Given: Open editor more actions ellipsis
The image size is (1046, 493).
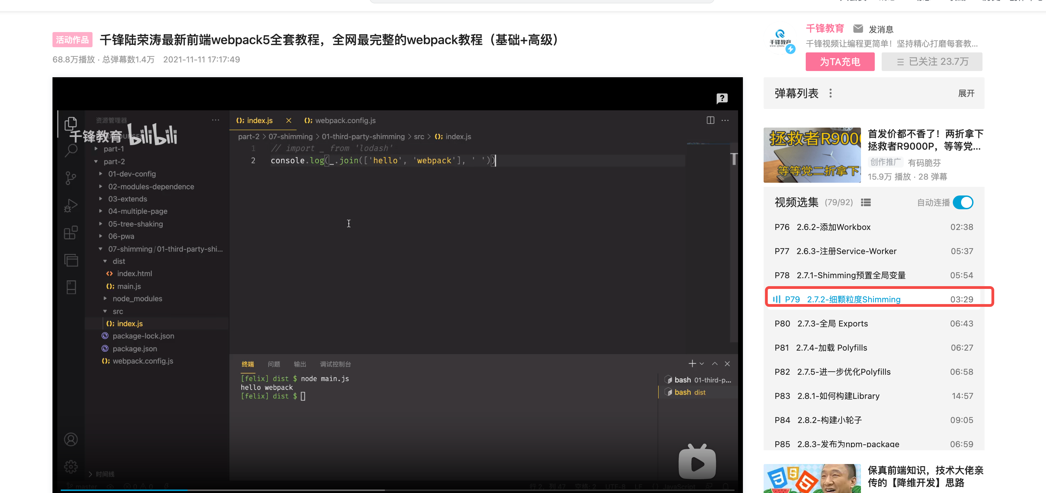Looking at the screenshot, I should pos(725,120).
